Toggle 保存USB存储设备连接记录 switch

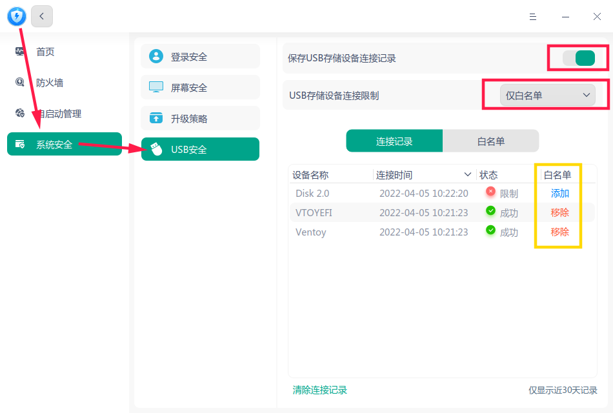point(579,57)
